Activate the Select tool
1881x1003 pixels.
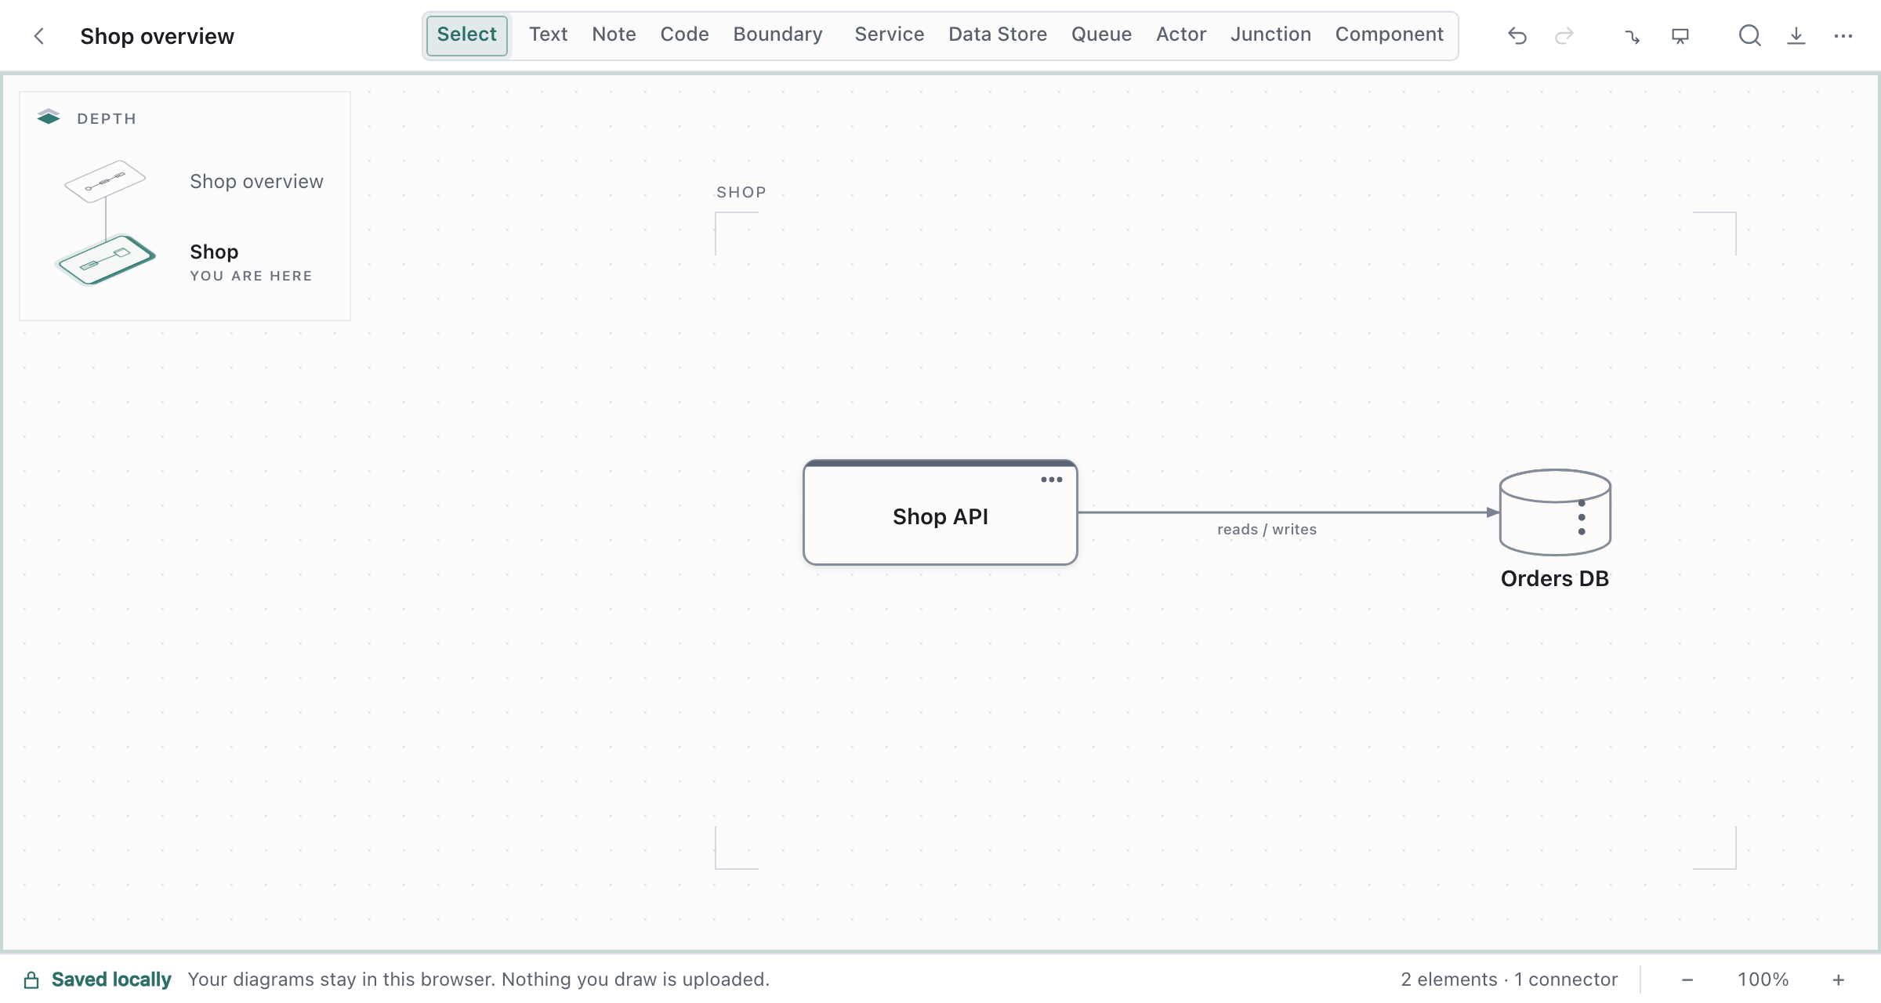tap(467, 35)
